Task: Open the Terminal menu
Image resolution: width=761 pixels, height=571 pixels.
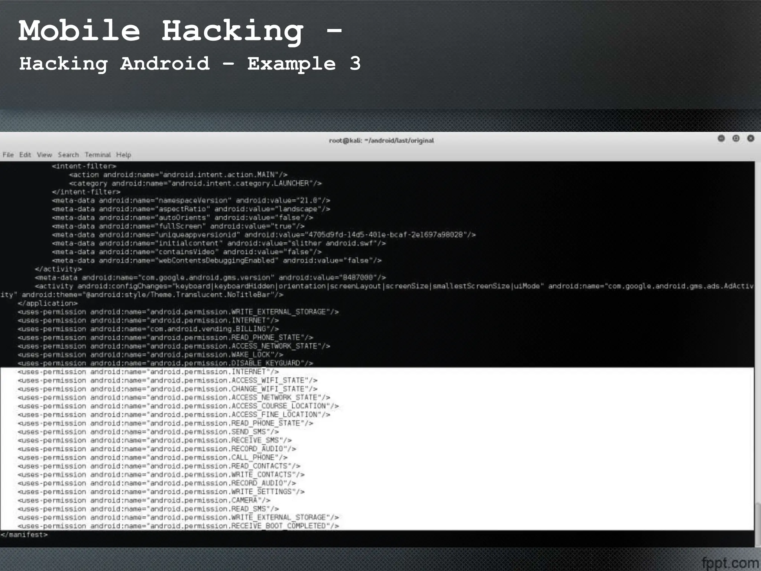Action: point(97,155)
